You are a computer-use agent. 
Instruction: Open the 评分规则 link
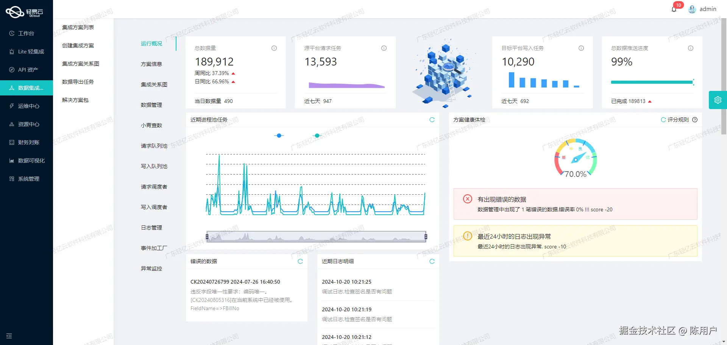(x=677, y=120)
